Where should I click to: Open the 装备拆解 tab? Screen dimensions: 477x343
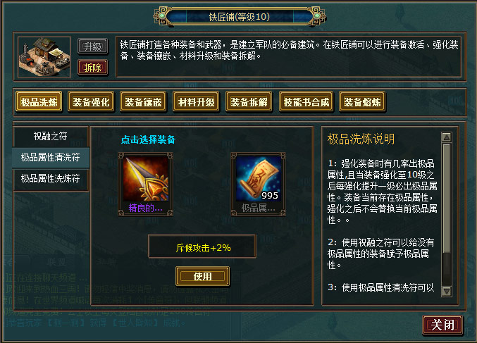[249, 102]
